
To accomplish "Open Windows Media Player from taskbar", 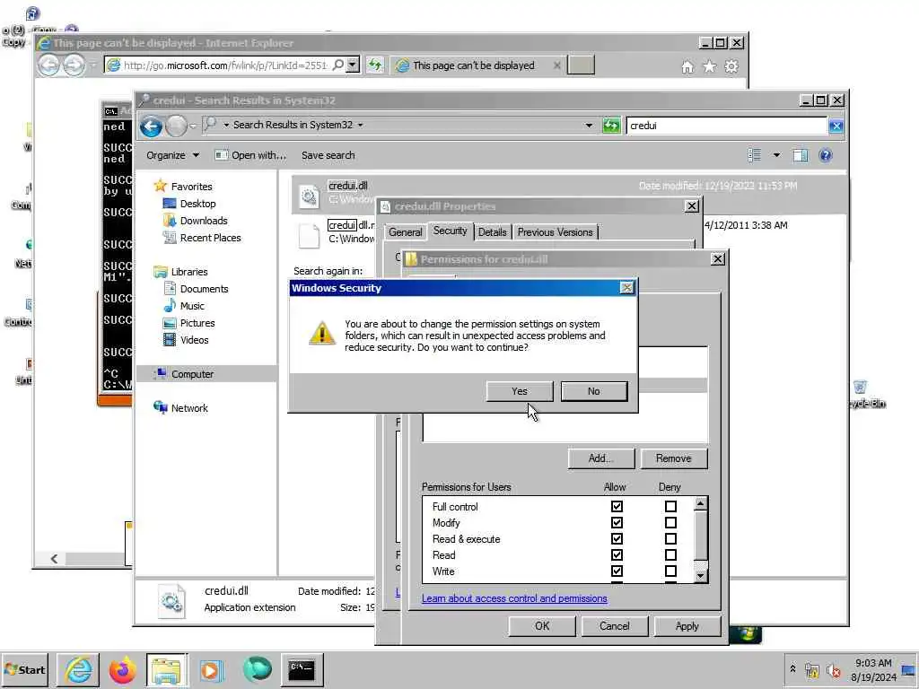I will [x=211, y=669].
